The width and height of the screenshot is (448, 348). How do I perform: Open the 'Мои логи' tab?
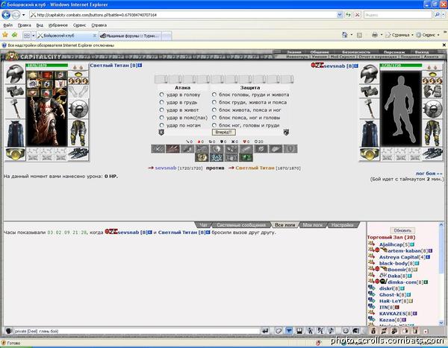coord(312,225)
